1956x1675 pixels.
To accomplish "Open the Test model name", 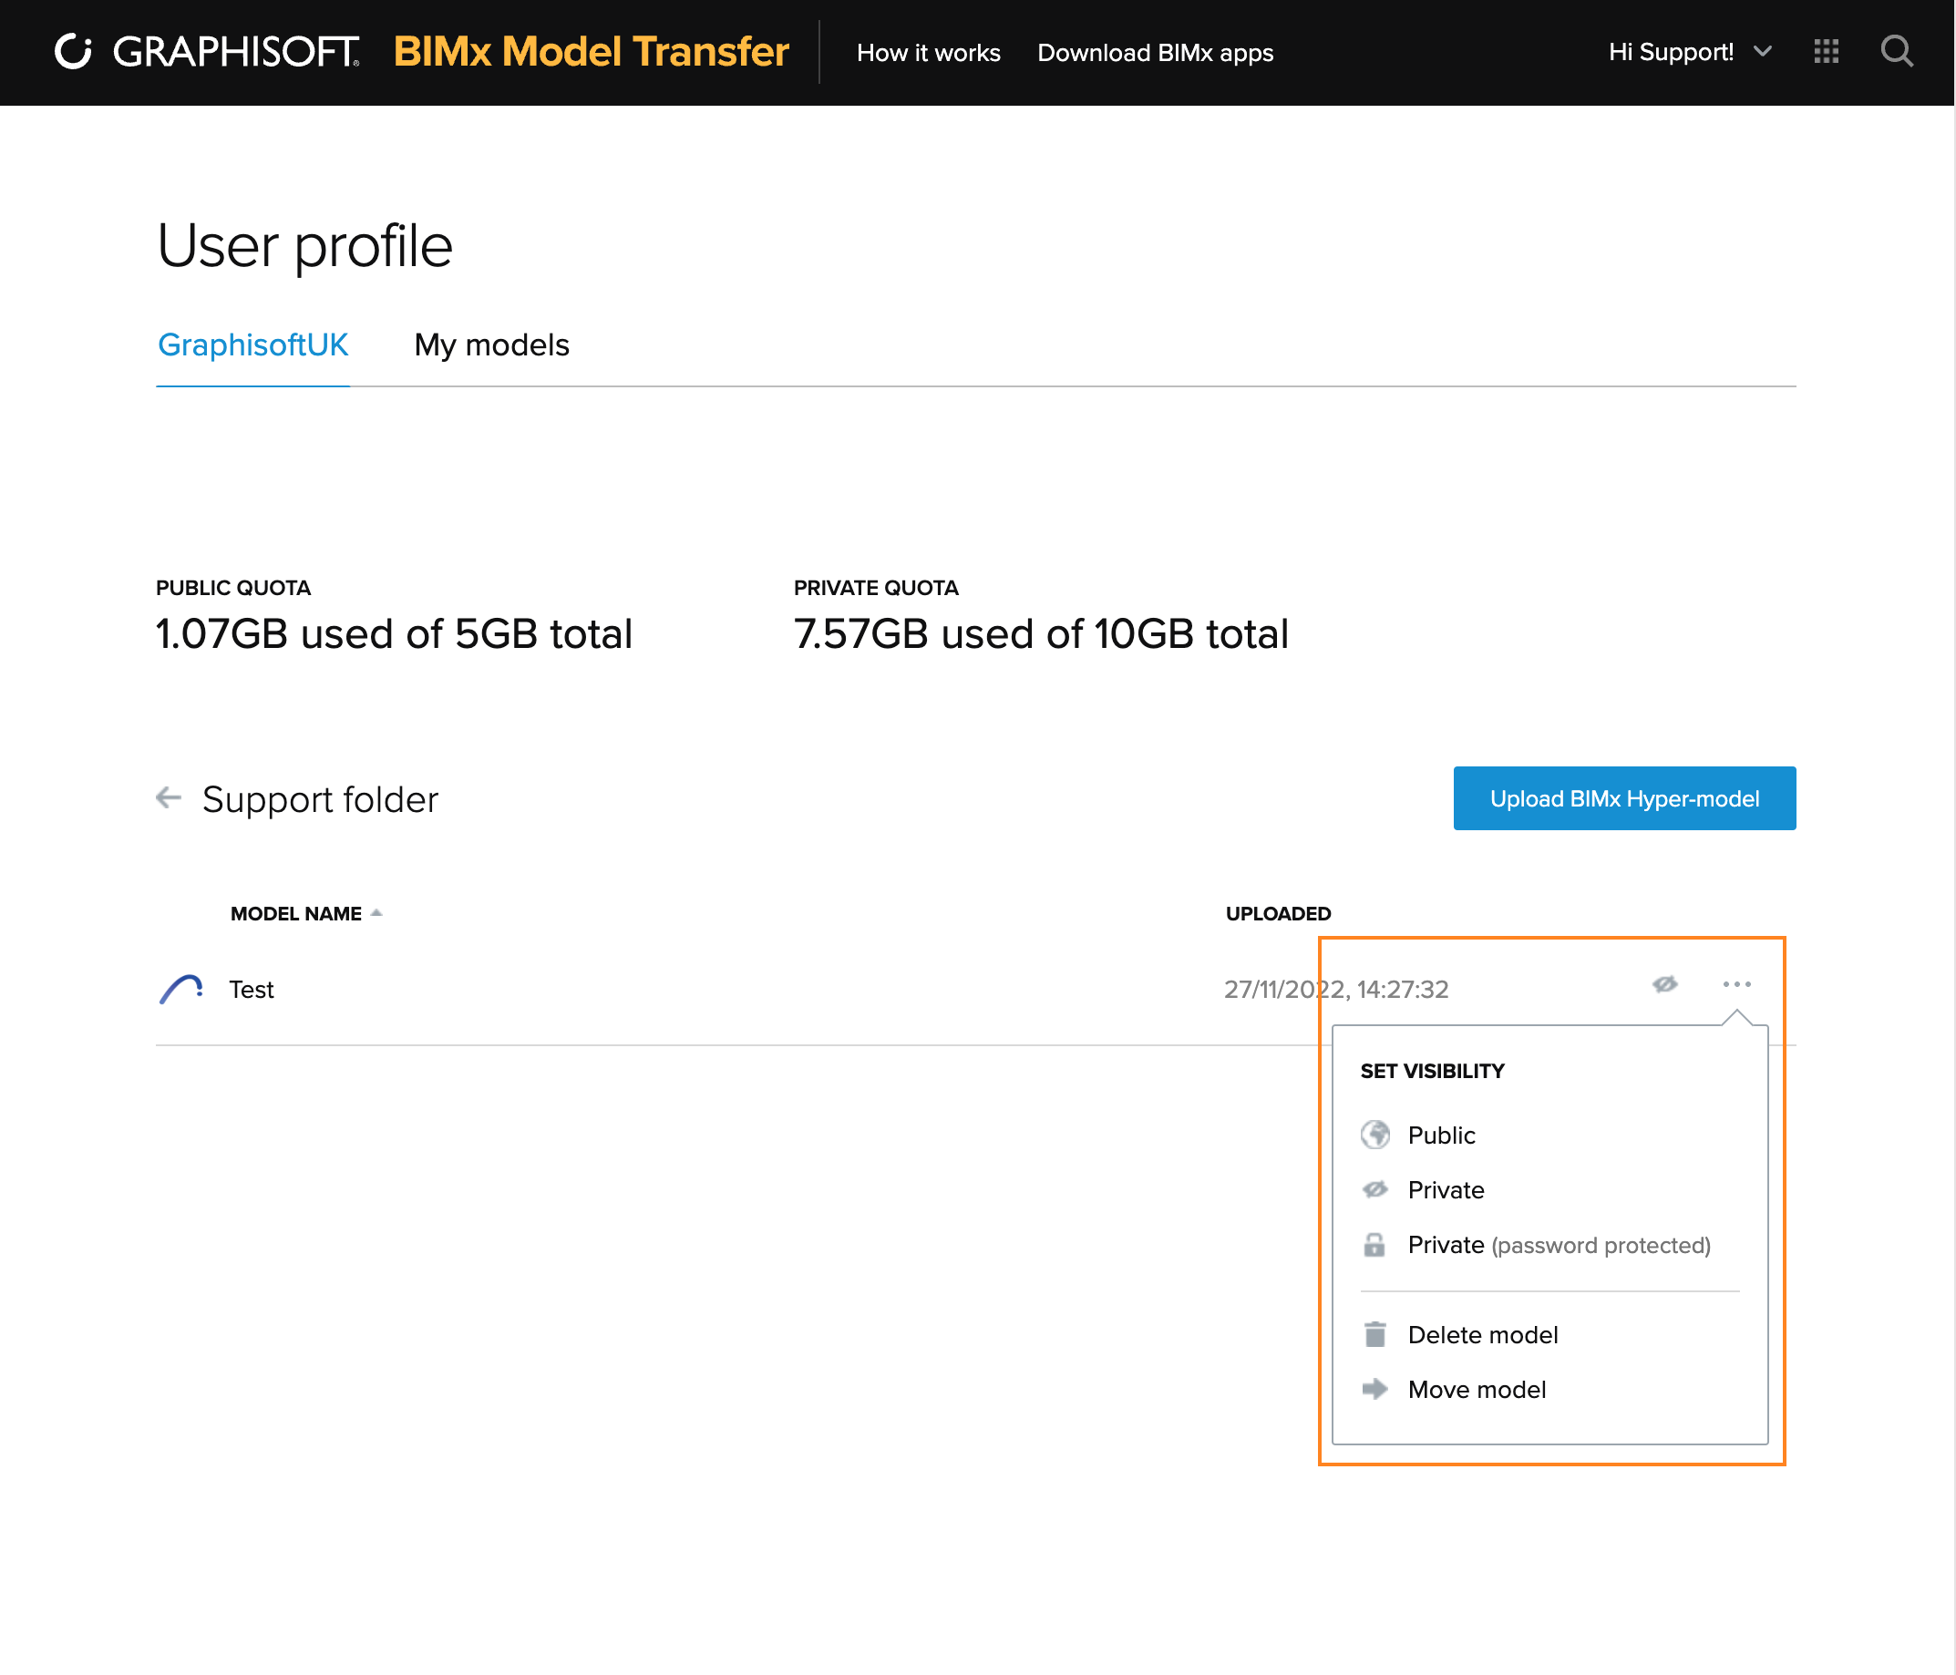I will click(252, 989).
